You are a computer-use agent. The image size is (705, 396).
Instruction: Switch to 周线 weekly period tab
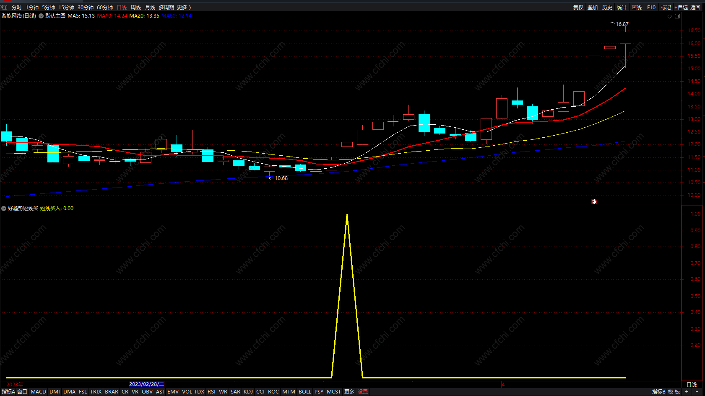tap(136, 8)
